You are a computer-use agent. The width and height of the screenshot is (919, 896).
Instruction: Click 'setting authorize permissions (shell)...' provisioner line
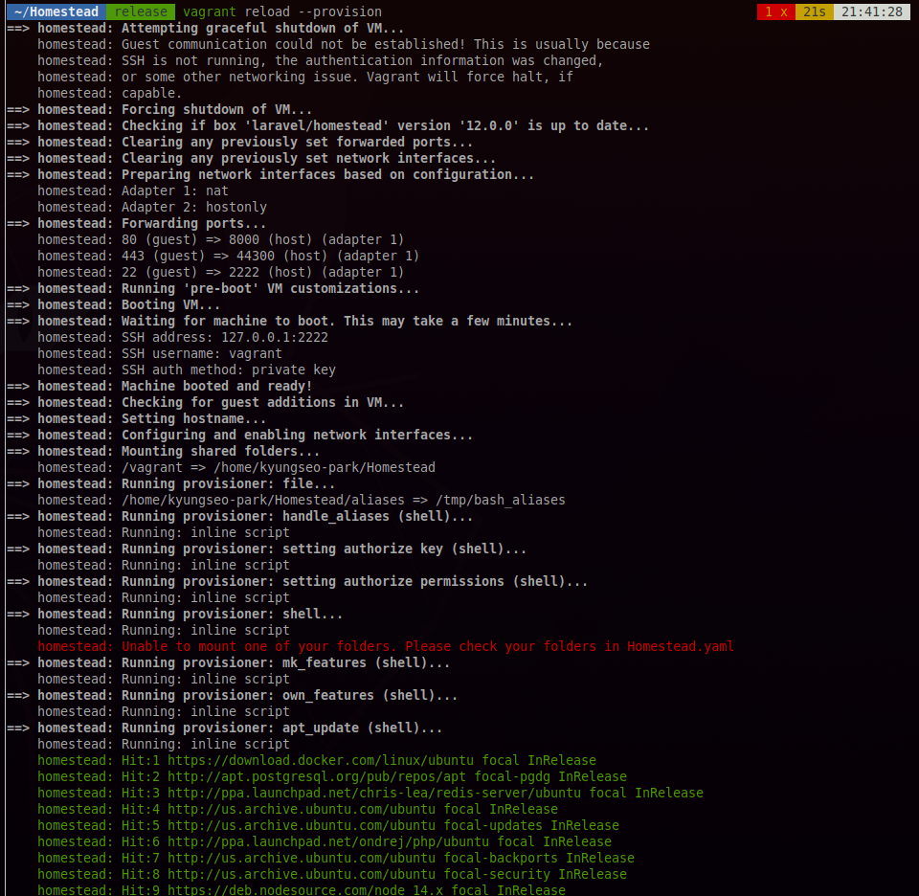[297, 582]
